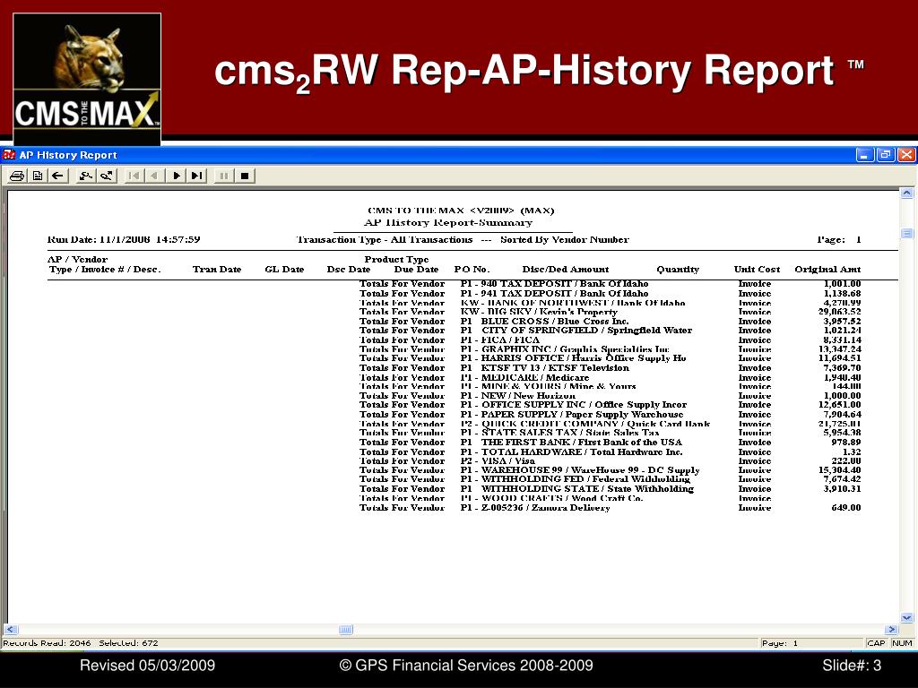
Task: Click the 'Run Date: 11/1/2008' text
Action: [x=100, y=239]
